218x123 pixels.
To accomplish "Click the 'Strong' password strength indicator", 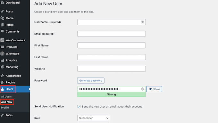I will pos(112,94).
